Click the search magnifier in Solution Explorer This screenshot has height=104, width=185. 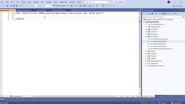pyautogui.click(x=183, y=17)
